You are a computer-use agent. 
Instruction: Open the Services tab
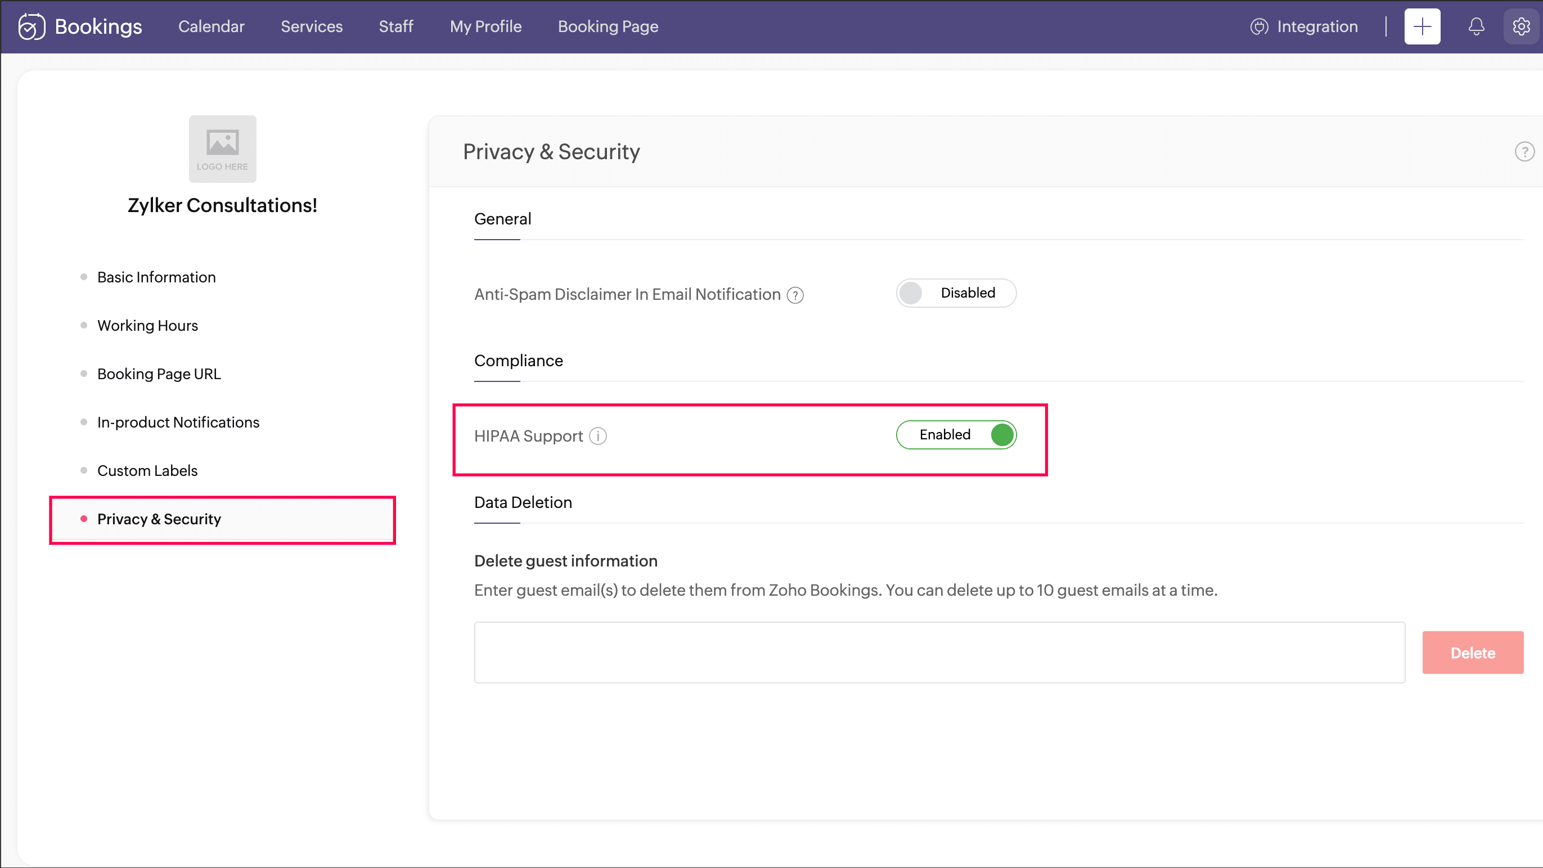(312, 26)
